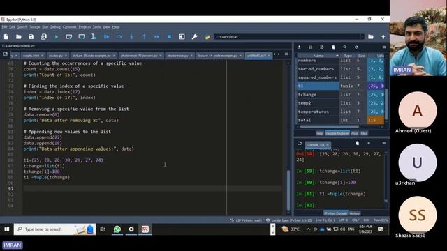Run cell and advance toolbar icon

tap(82, 37)
